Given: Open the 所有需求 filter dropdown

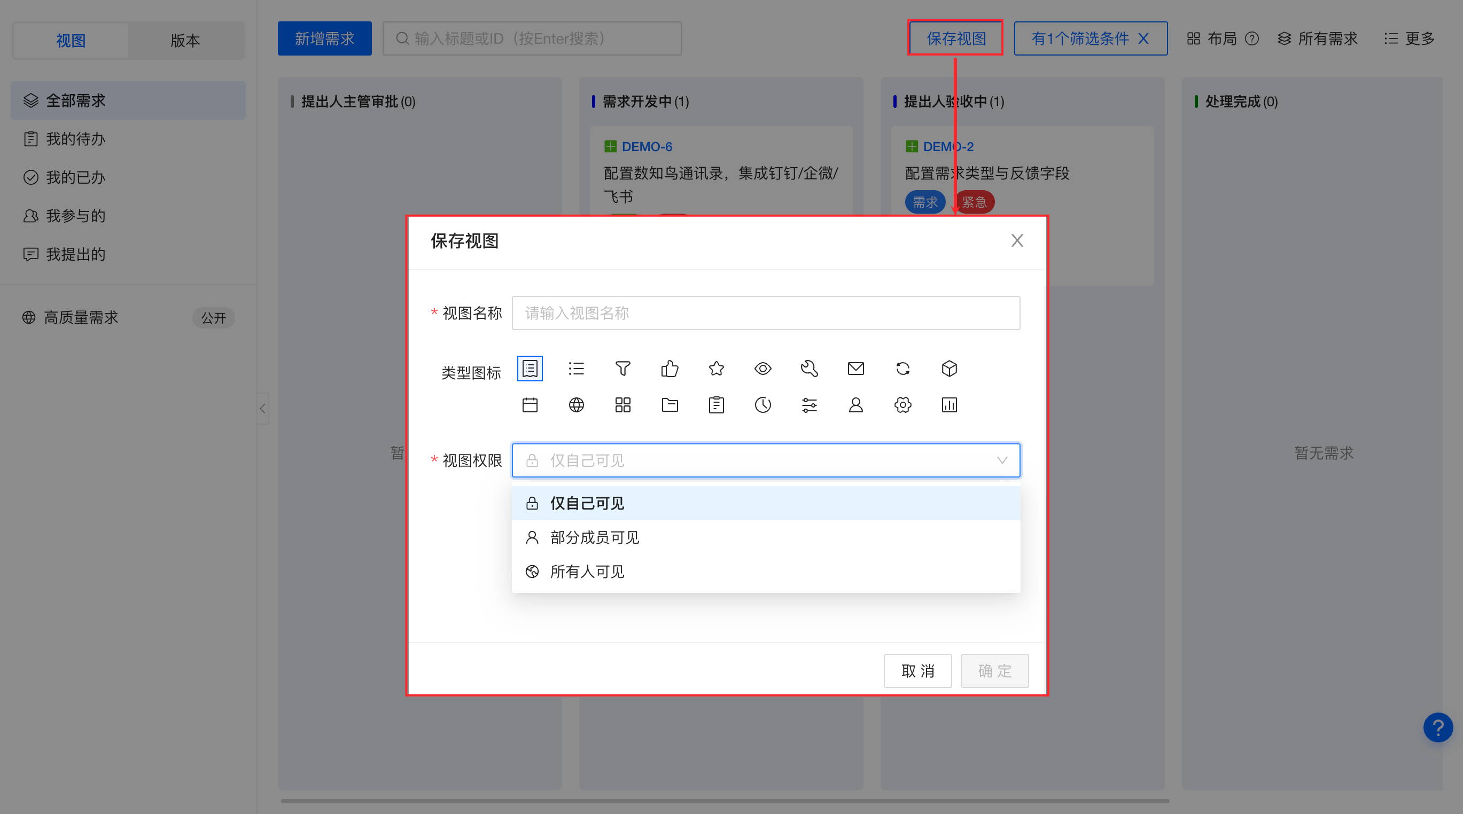Looking at the screenshot, I should coord(1318,38).
